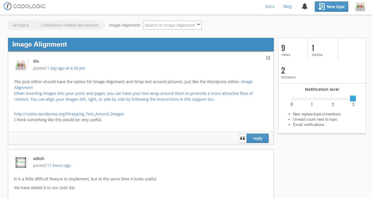Click the 2 followers counter

click(x=288, y=73)
